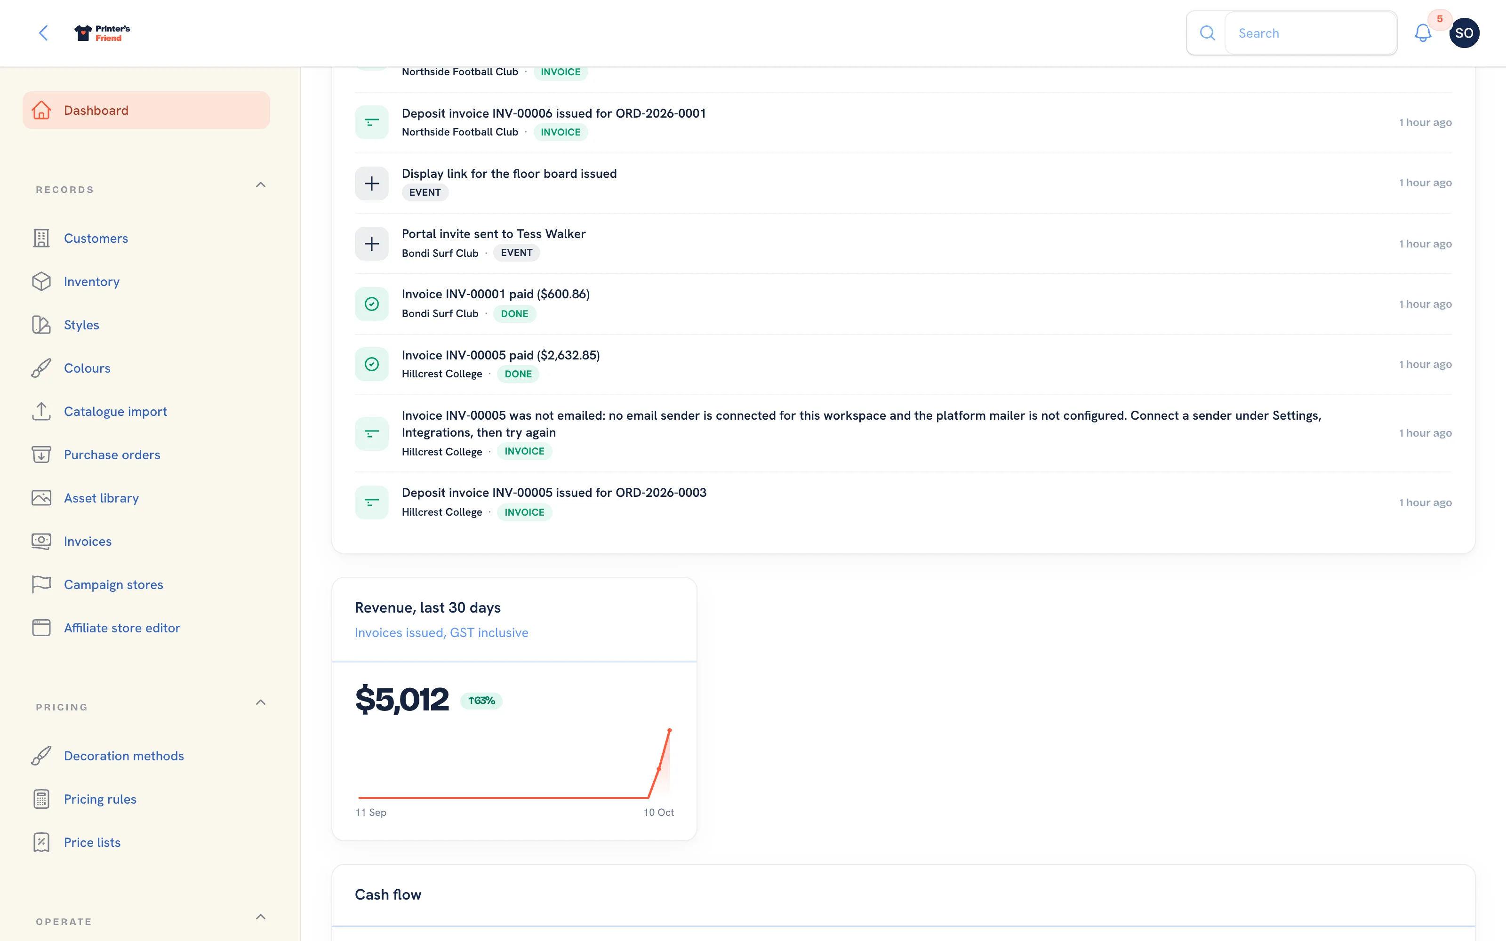
Task: Click the Inventory box icon
Action: click(x=41, y=281)
